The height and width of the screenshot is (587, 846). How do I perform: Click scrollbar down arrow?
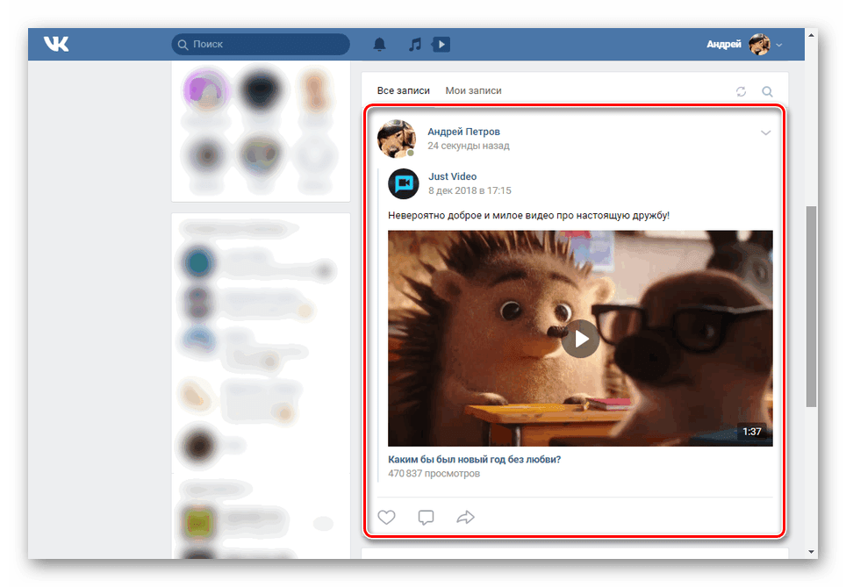811,552
